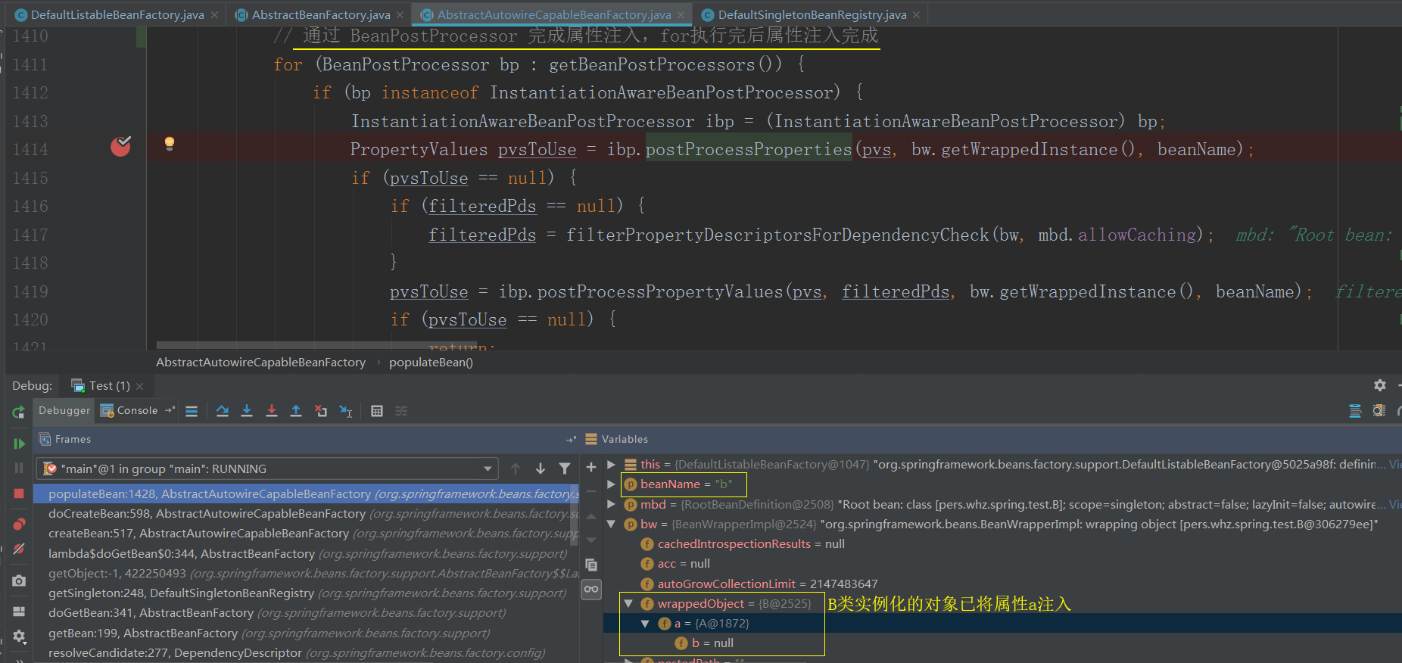Click the Drop Frame icon

(x=321, y=411)
